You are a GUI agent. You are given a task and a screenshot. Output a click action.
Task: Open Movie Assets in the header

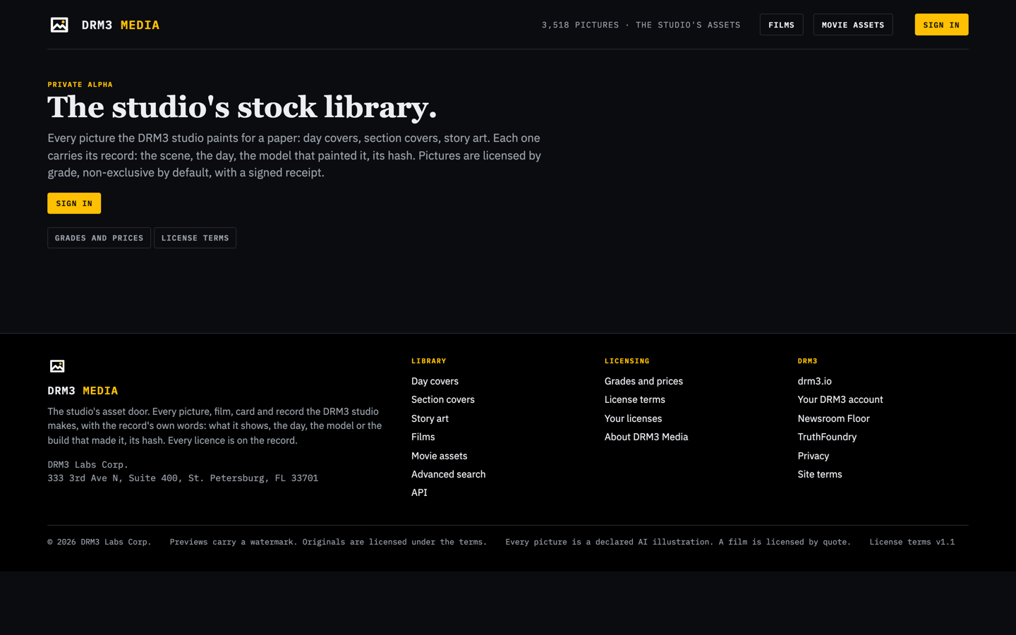point(853,25)
